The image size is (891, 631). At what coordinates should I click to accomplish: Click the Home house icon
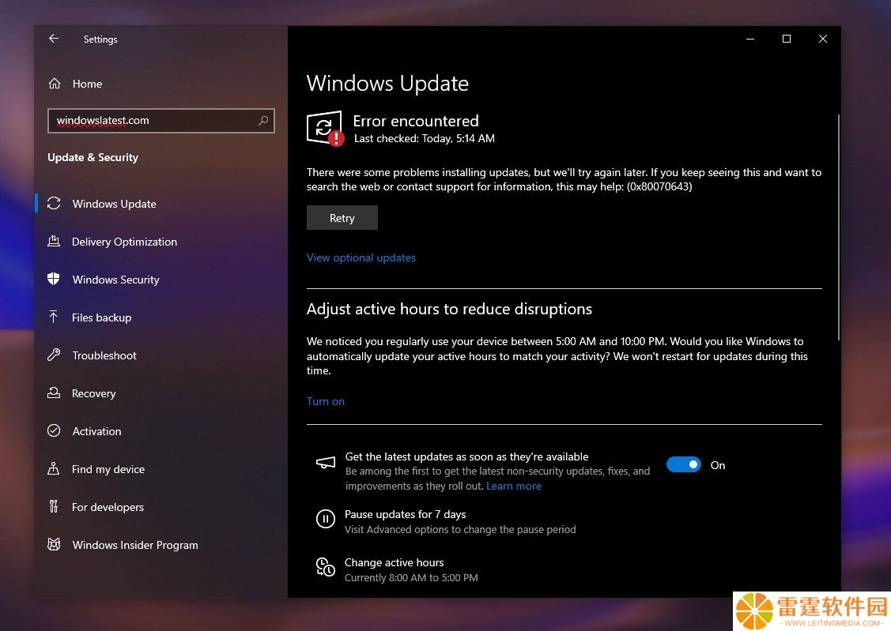tap(55, 84)
